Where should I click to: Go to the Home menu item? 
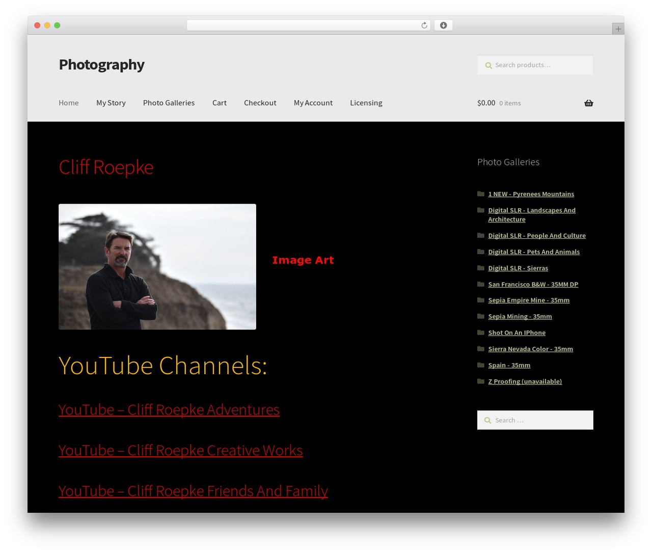(69, 103)
